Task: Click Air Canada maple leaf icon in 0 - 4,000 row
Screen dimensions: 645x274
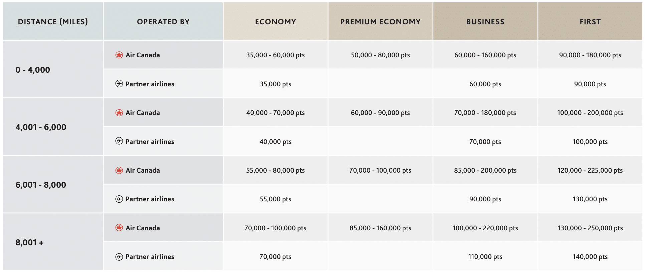Action: point(119,55)
